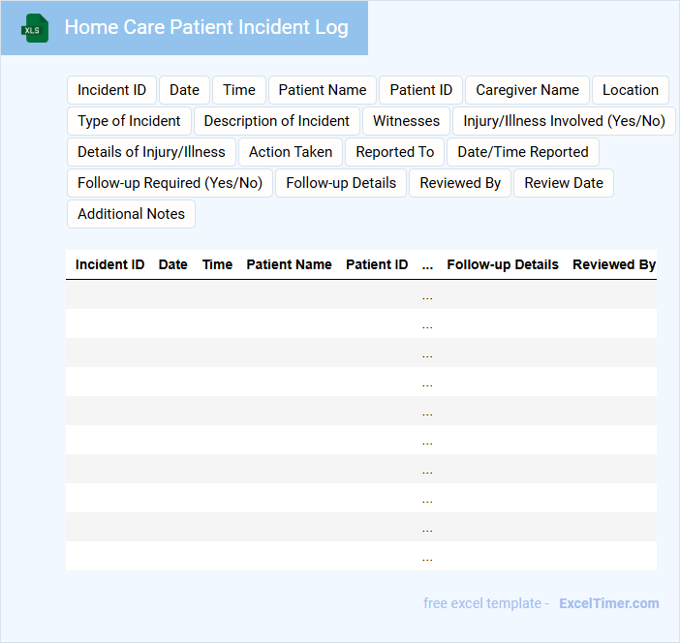The image size is (680, 643).
Task: Click the Reported To tag
Action: pyautogui.click(x=395, y=152)
